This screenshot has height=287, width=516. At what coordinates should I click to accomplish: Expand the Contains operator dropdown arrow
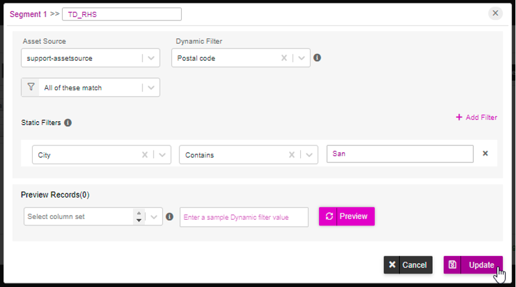[309, 155]
